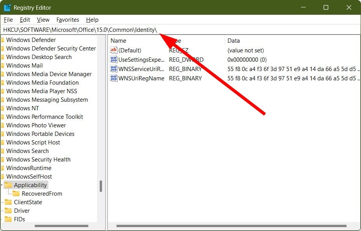This screenshot has width=361, height=231.
Task: Select the Driver key
Action: click(x=22, y=210)
